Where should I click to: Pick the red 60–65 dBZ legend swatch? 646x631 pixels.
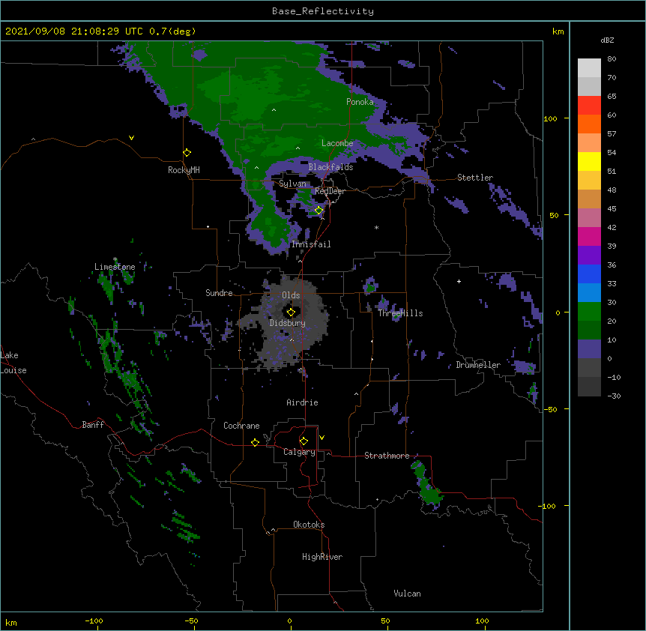coord(589,105)
